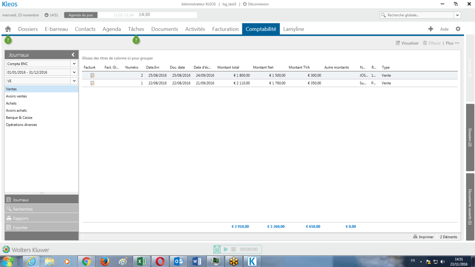Image resolution: width=475 pixels, height=267 pixels.
Task: Click the Visualiser button
Action: pos(407,43)
